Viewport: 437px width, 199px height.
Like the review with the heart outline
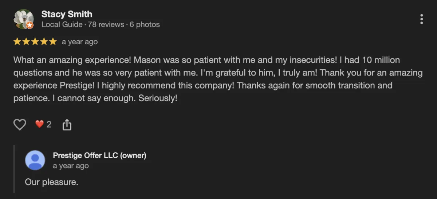tap(20, 125)
